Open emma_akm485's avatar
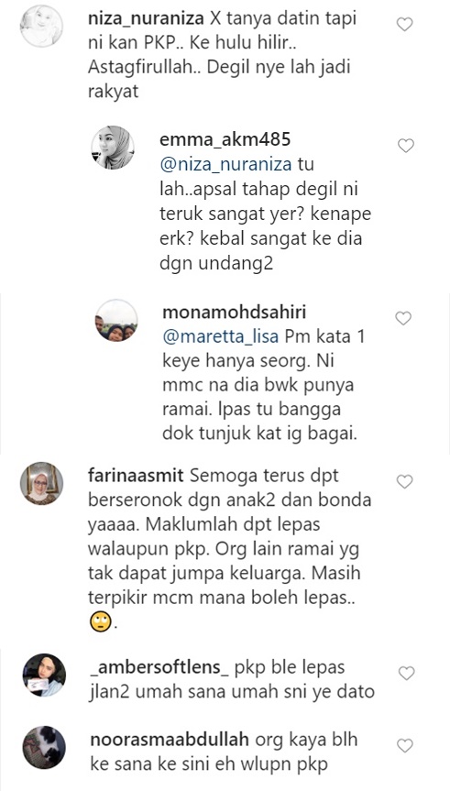 (x=113, y=148)
